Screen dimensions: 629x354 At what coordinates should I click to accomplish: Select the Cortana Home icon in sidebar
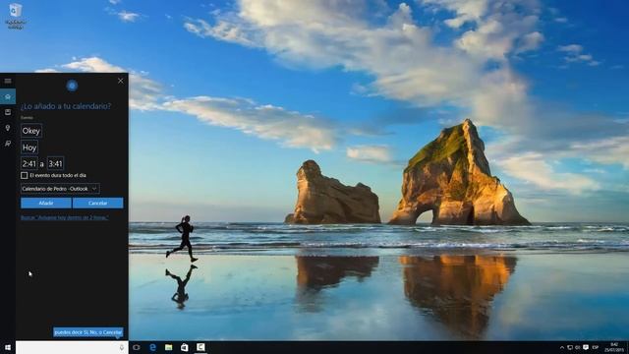point(8,96)
